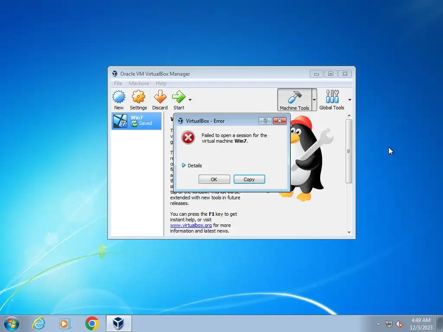Open Windows Media Player from taskbar

click(x=64, y=323)
